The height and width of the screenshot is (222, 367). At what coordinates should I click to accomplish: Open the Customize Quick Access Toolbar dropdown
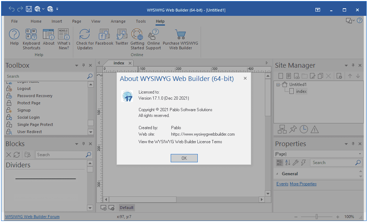(57, 9)
